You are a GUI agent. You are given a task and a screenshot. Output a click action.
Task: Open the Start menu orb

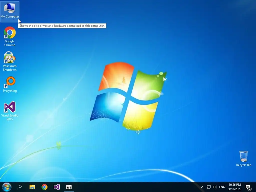pyautogui.click(x=7, y=187)
